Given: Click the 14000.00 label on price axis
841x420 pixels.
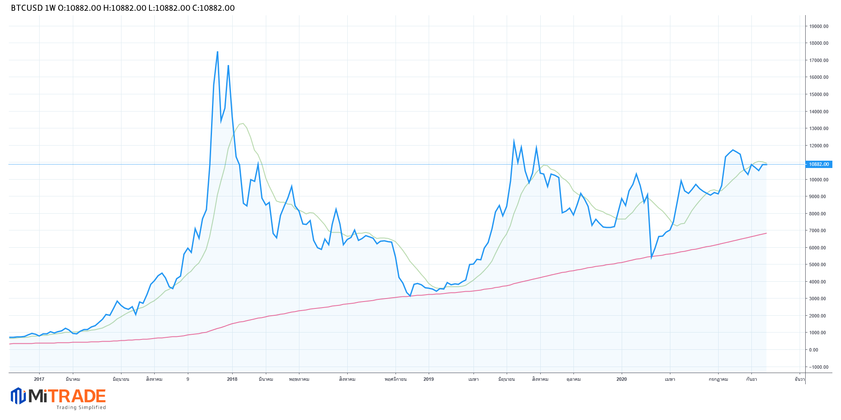Looking at the screenshot, I should pos(819,112).
